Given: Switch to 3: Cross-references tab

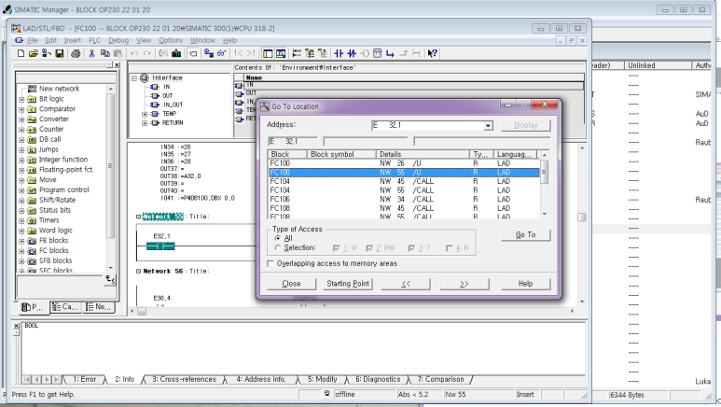Looking at the screenshot, I should pyautogui.click(x=184, y=379).
